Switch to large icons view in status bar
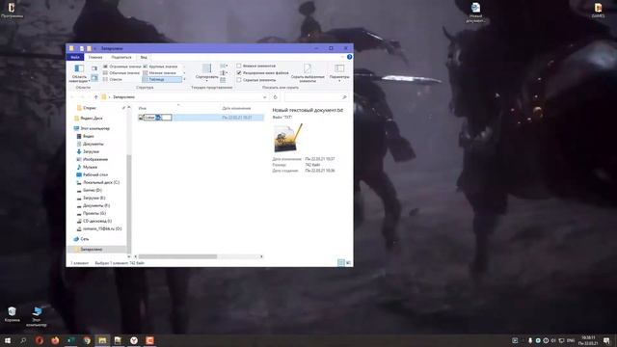Screen dimensions: 617x347 coord(348,263)
